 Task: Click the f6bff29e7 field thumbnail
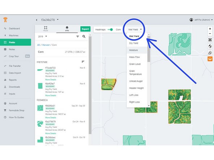tap(40, 86)
